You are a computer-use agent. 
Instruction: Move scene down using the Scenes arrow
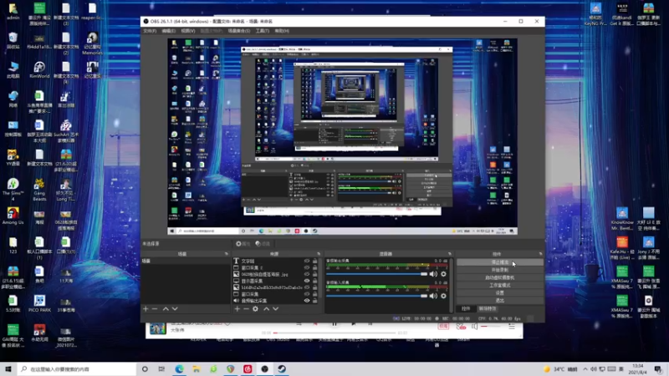175,308
